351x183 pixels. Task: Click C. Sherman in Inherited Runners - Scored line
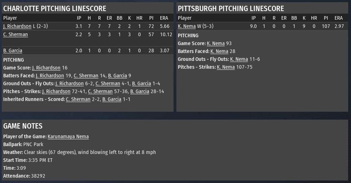tap(78, 99)
